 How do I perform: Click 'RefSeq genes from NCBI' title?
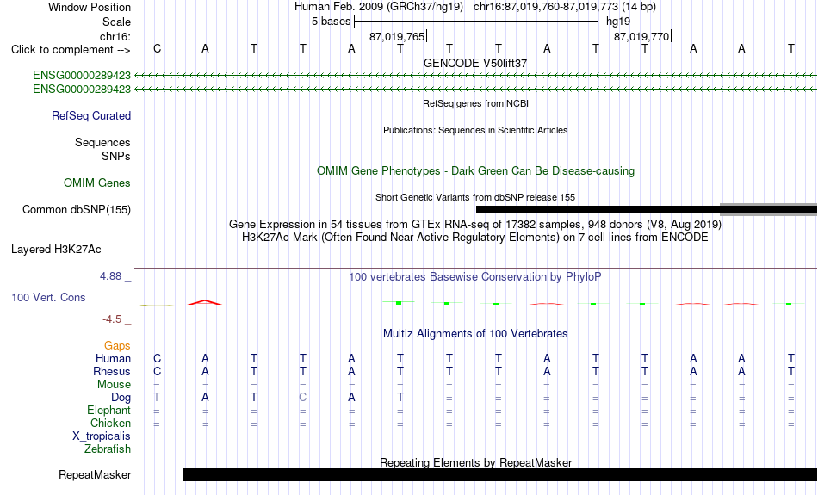pyautogui.click(x=476, y=103)
